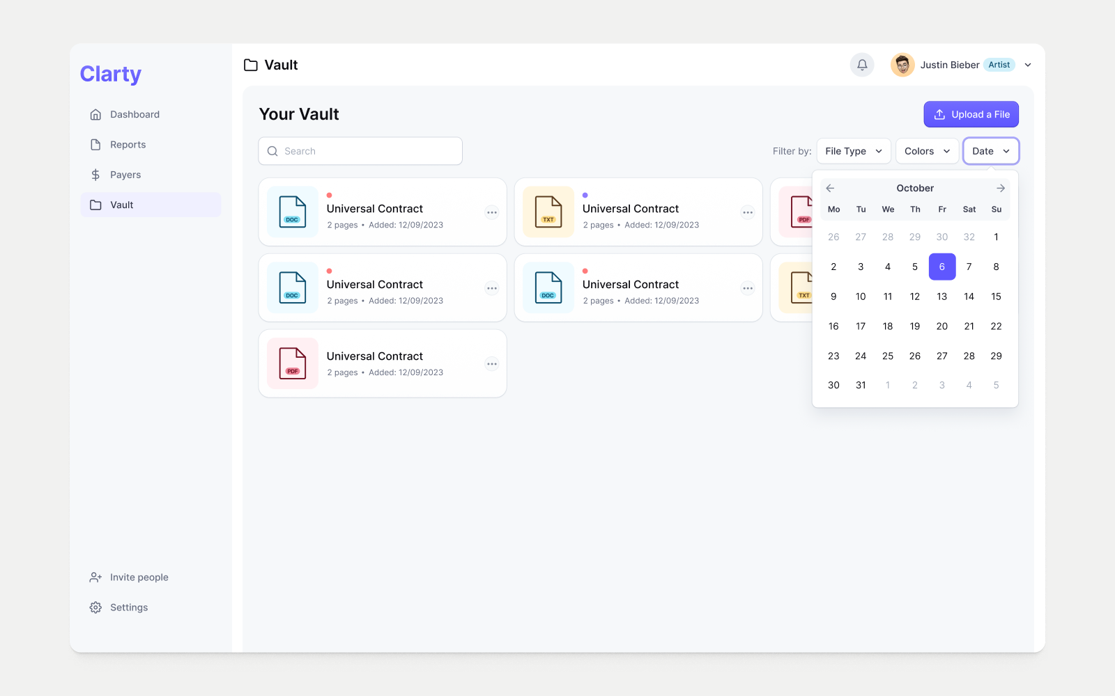This screenshot has height=696, width=1115.
Task: Open Settings from the sidebar
Action: [x=151, y=608]
